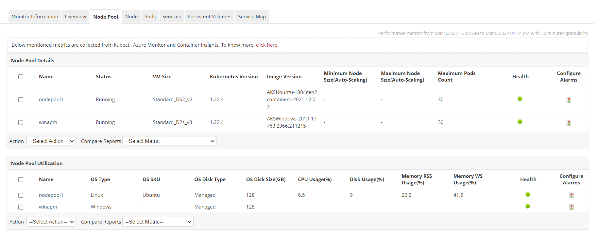The width and height of the screenshot is (597, 234).
Task: Click nodepool1 health indicator in Utilization table
Action: pos(528,195)
